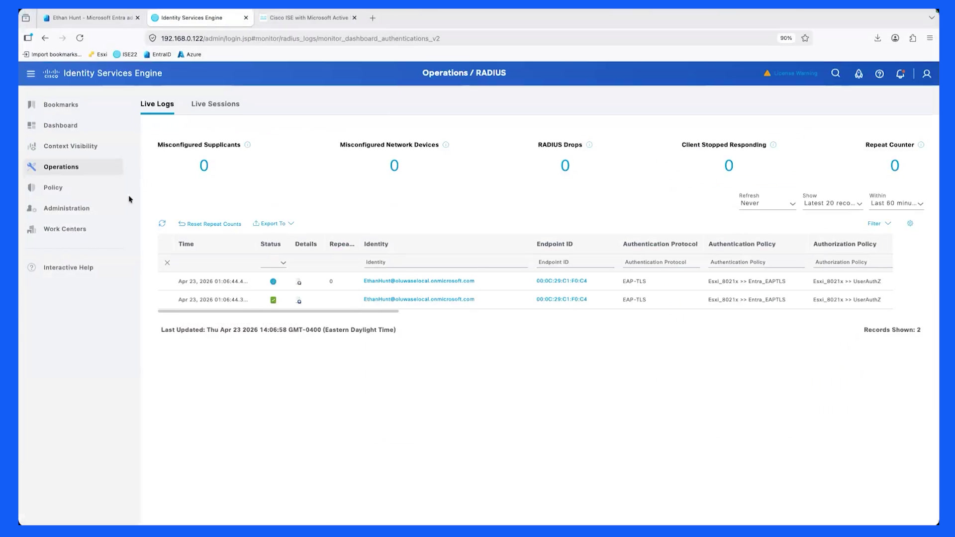Open the Refresh Never dropdown
The image size is (955, 537).
(x=767, y=203)
